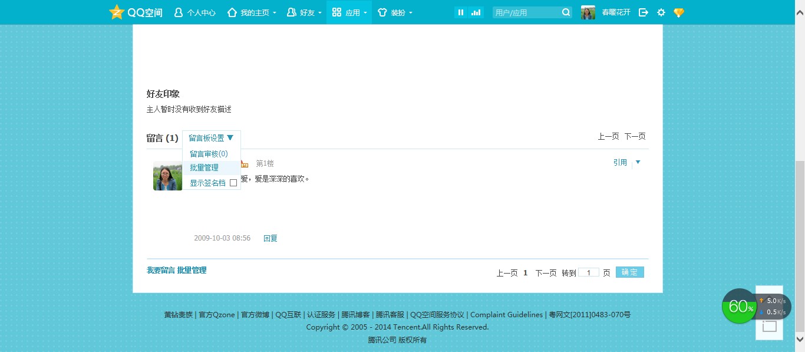
Task: Open 留言审核(0) from the settings menu
Action: (208, 153)
